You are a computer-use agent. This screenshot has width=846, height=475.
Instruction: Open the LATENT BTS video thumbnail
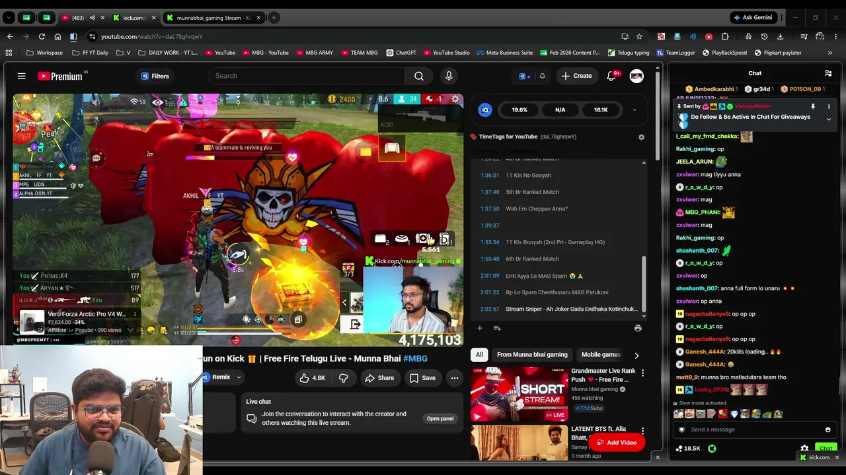coord(519,443)
